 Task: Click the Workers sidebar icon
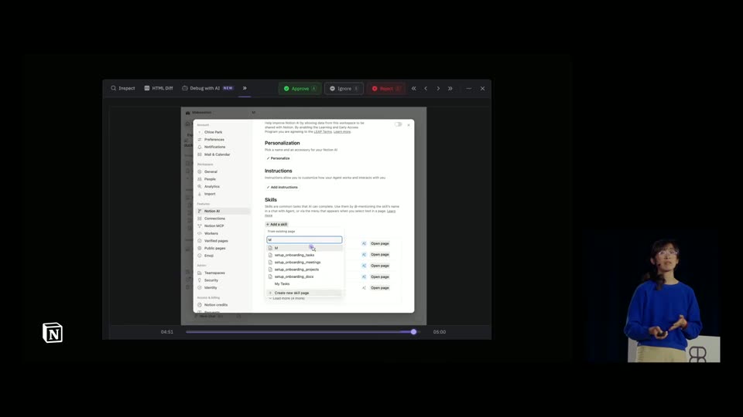click(200, 233)
